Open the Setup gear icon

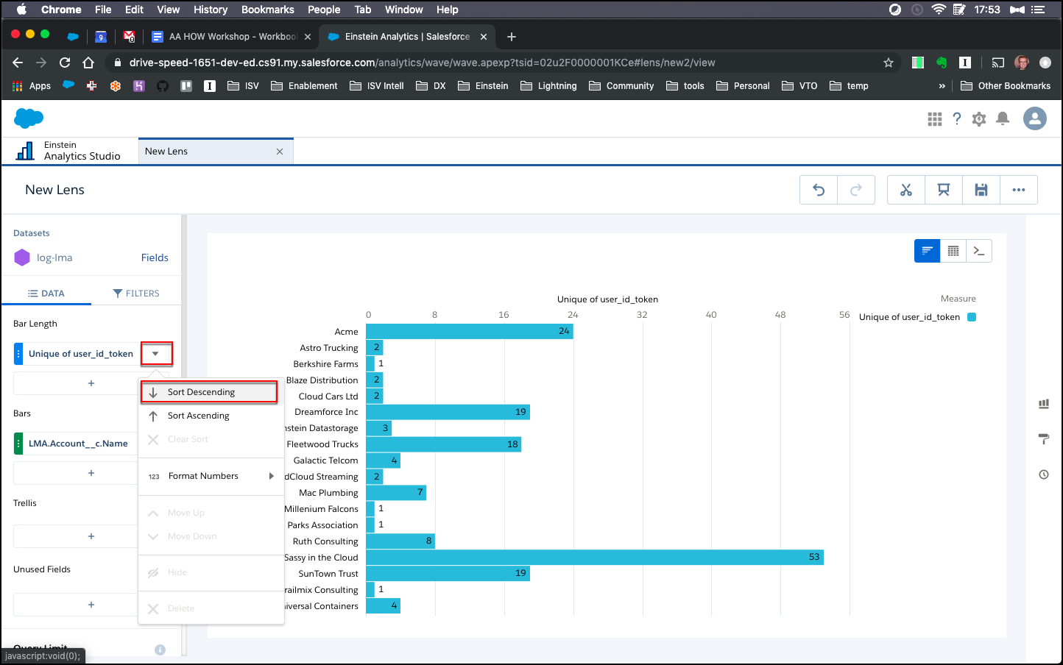pos(979,119)
